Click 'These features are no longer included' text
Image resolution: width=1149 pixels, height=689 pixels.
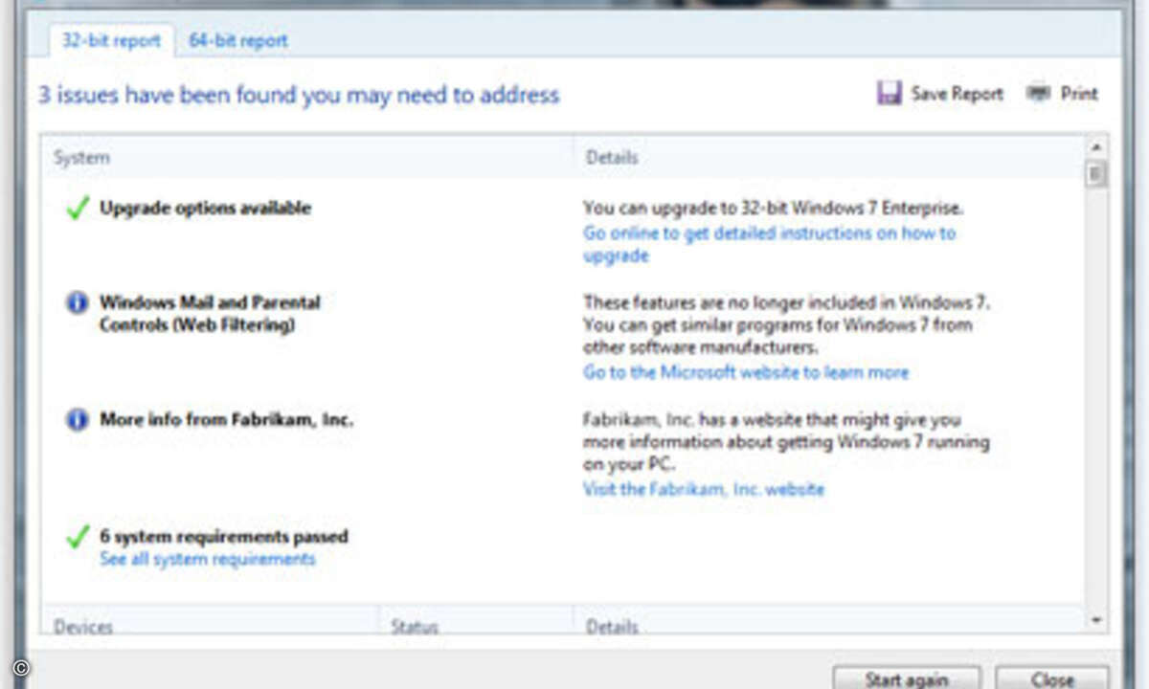[786, 324]
